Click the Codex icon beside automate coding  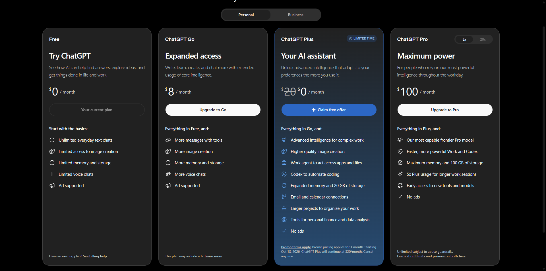(284, 174)
